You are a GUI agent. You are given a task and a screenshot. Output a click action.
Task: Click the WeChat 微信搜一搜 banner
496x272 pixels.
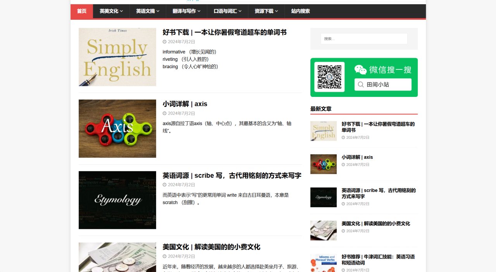(364, 77)
